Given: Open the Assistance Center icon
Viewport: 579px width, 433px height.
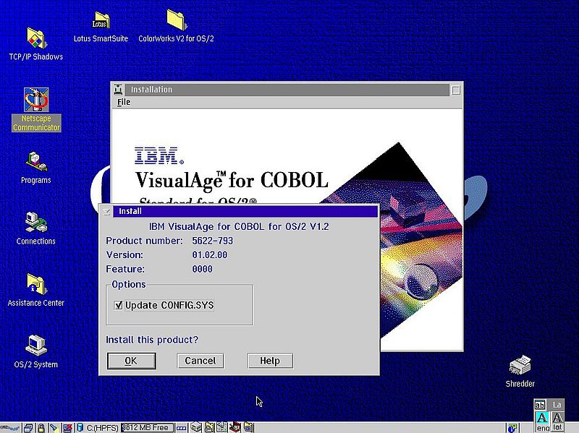Looking at the screenshot, I should coord(35,284).
